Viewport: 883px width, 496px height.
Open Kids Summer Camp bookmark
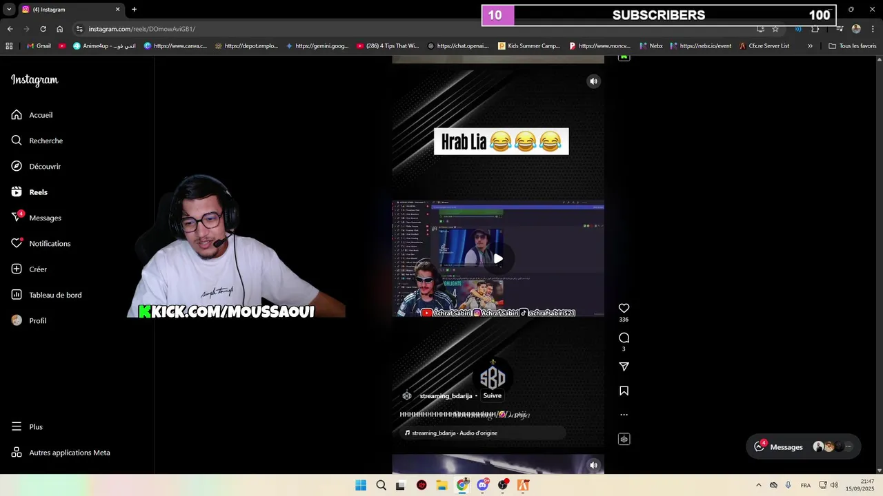click(x=529, y=46)
